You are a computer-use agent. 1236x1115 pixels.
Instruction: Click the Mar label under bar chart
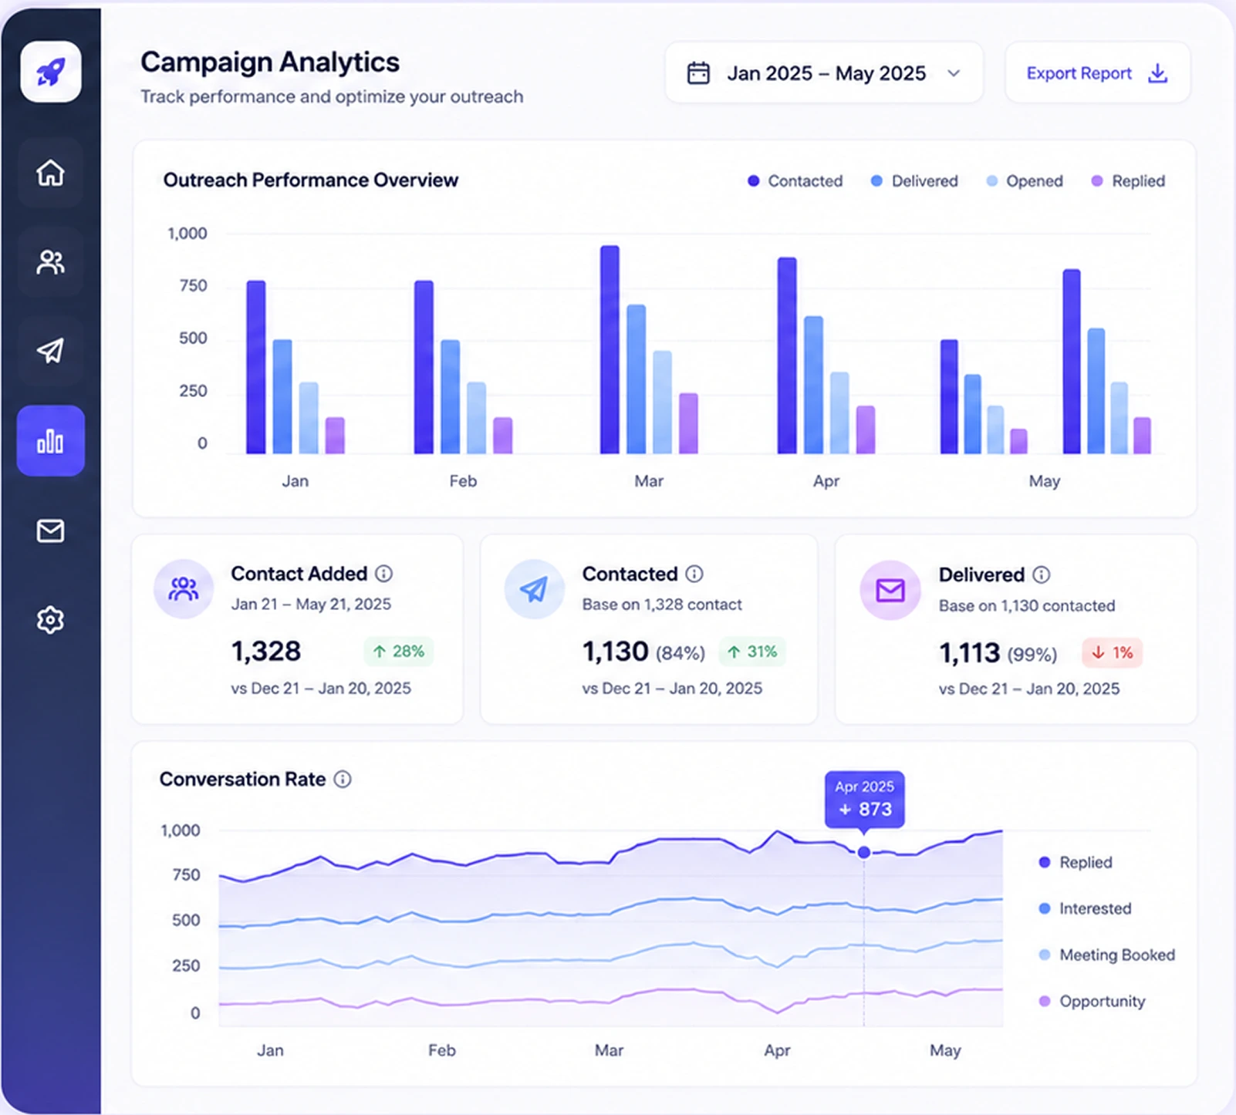click(x=649, y=481)
